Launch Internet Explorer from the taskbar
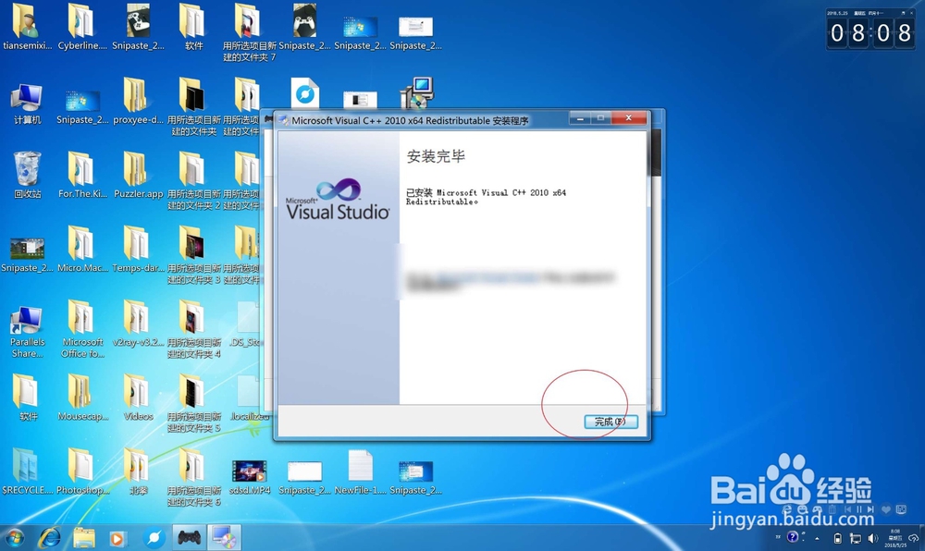This screenshot has height=551, width=925. click(50, 537)
